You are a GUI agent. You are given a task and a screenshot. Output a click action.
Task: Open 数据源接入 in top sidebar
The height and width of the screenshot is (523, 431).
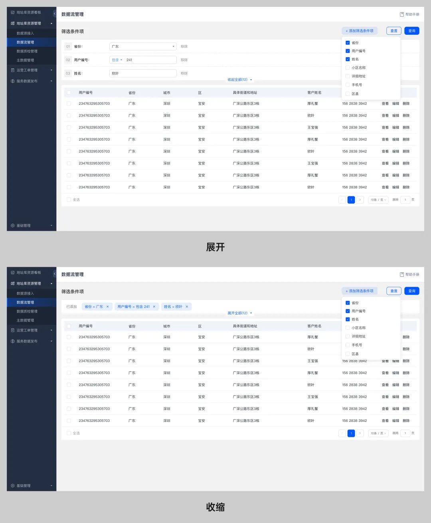click(x=32, y=33)
